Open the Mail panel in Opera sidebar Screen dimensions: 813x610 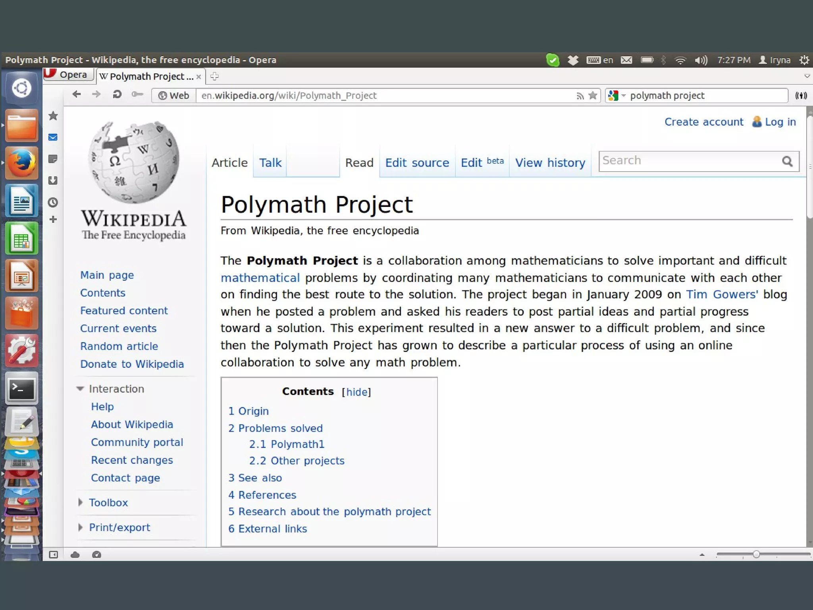pos(53,137)
